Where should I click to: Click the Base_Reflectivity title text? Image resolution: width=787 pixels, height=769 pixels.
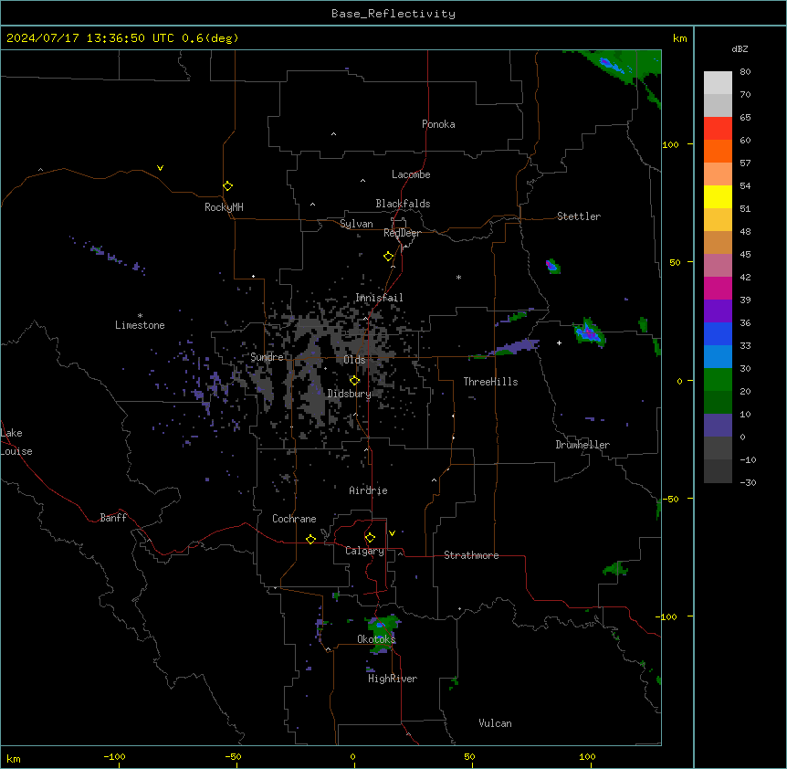tap(393, 14)
